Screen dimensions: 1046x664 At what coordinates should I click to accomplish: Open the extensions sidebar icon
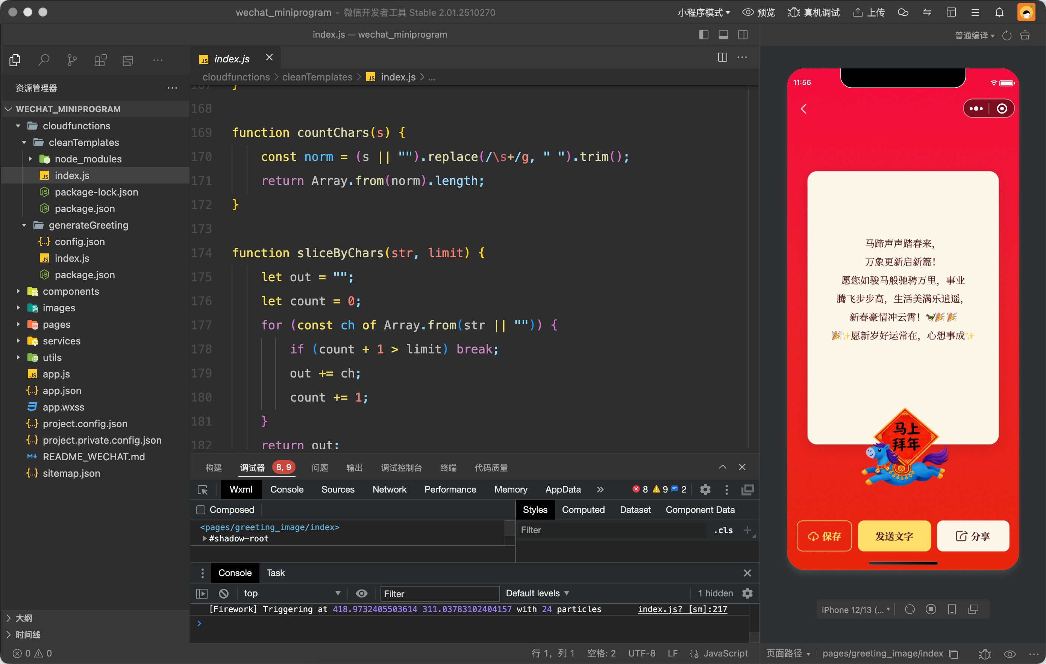[100, 60]
